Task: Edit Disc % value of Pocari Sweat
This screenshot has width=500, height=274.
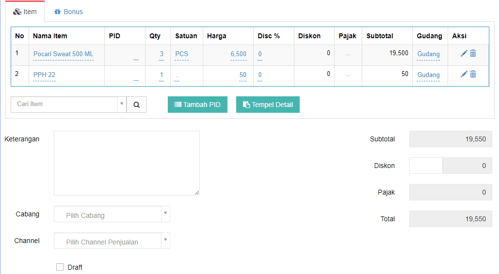Action: point(260,54)
